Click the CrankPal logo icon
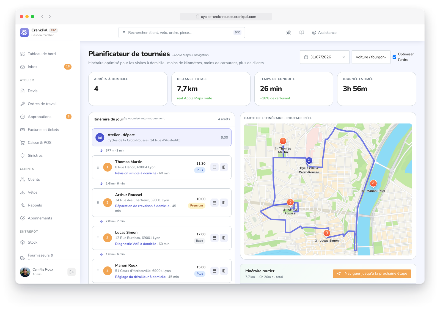The image size is (440, 311). (x=24, y=32)
